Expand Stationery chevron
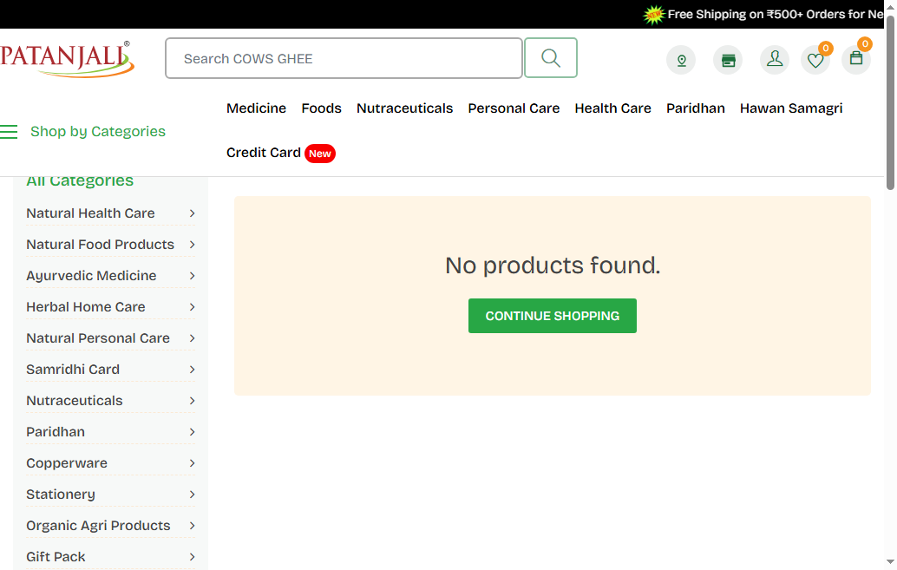This screenshot has width=897, height=570. click(x=193, y=495)
